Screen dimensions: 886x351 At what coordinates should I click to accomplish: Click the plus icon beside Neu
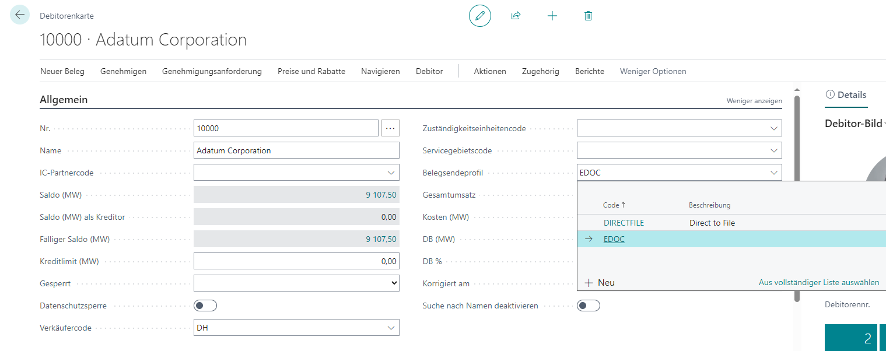pos(589,283)
